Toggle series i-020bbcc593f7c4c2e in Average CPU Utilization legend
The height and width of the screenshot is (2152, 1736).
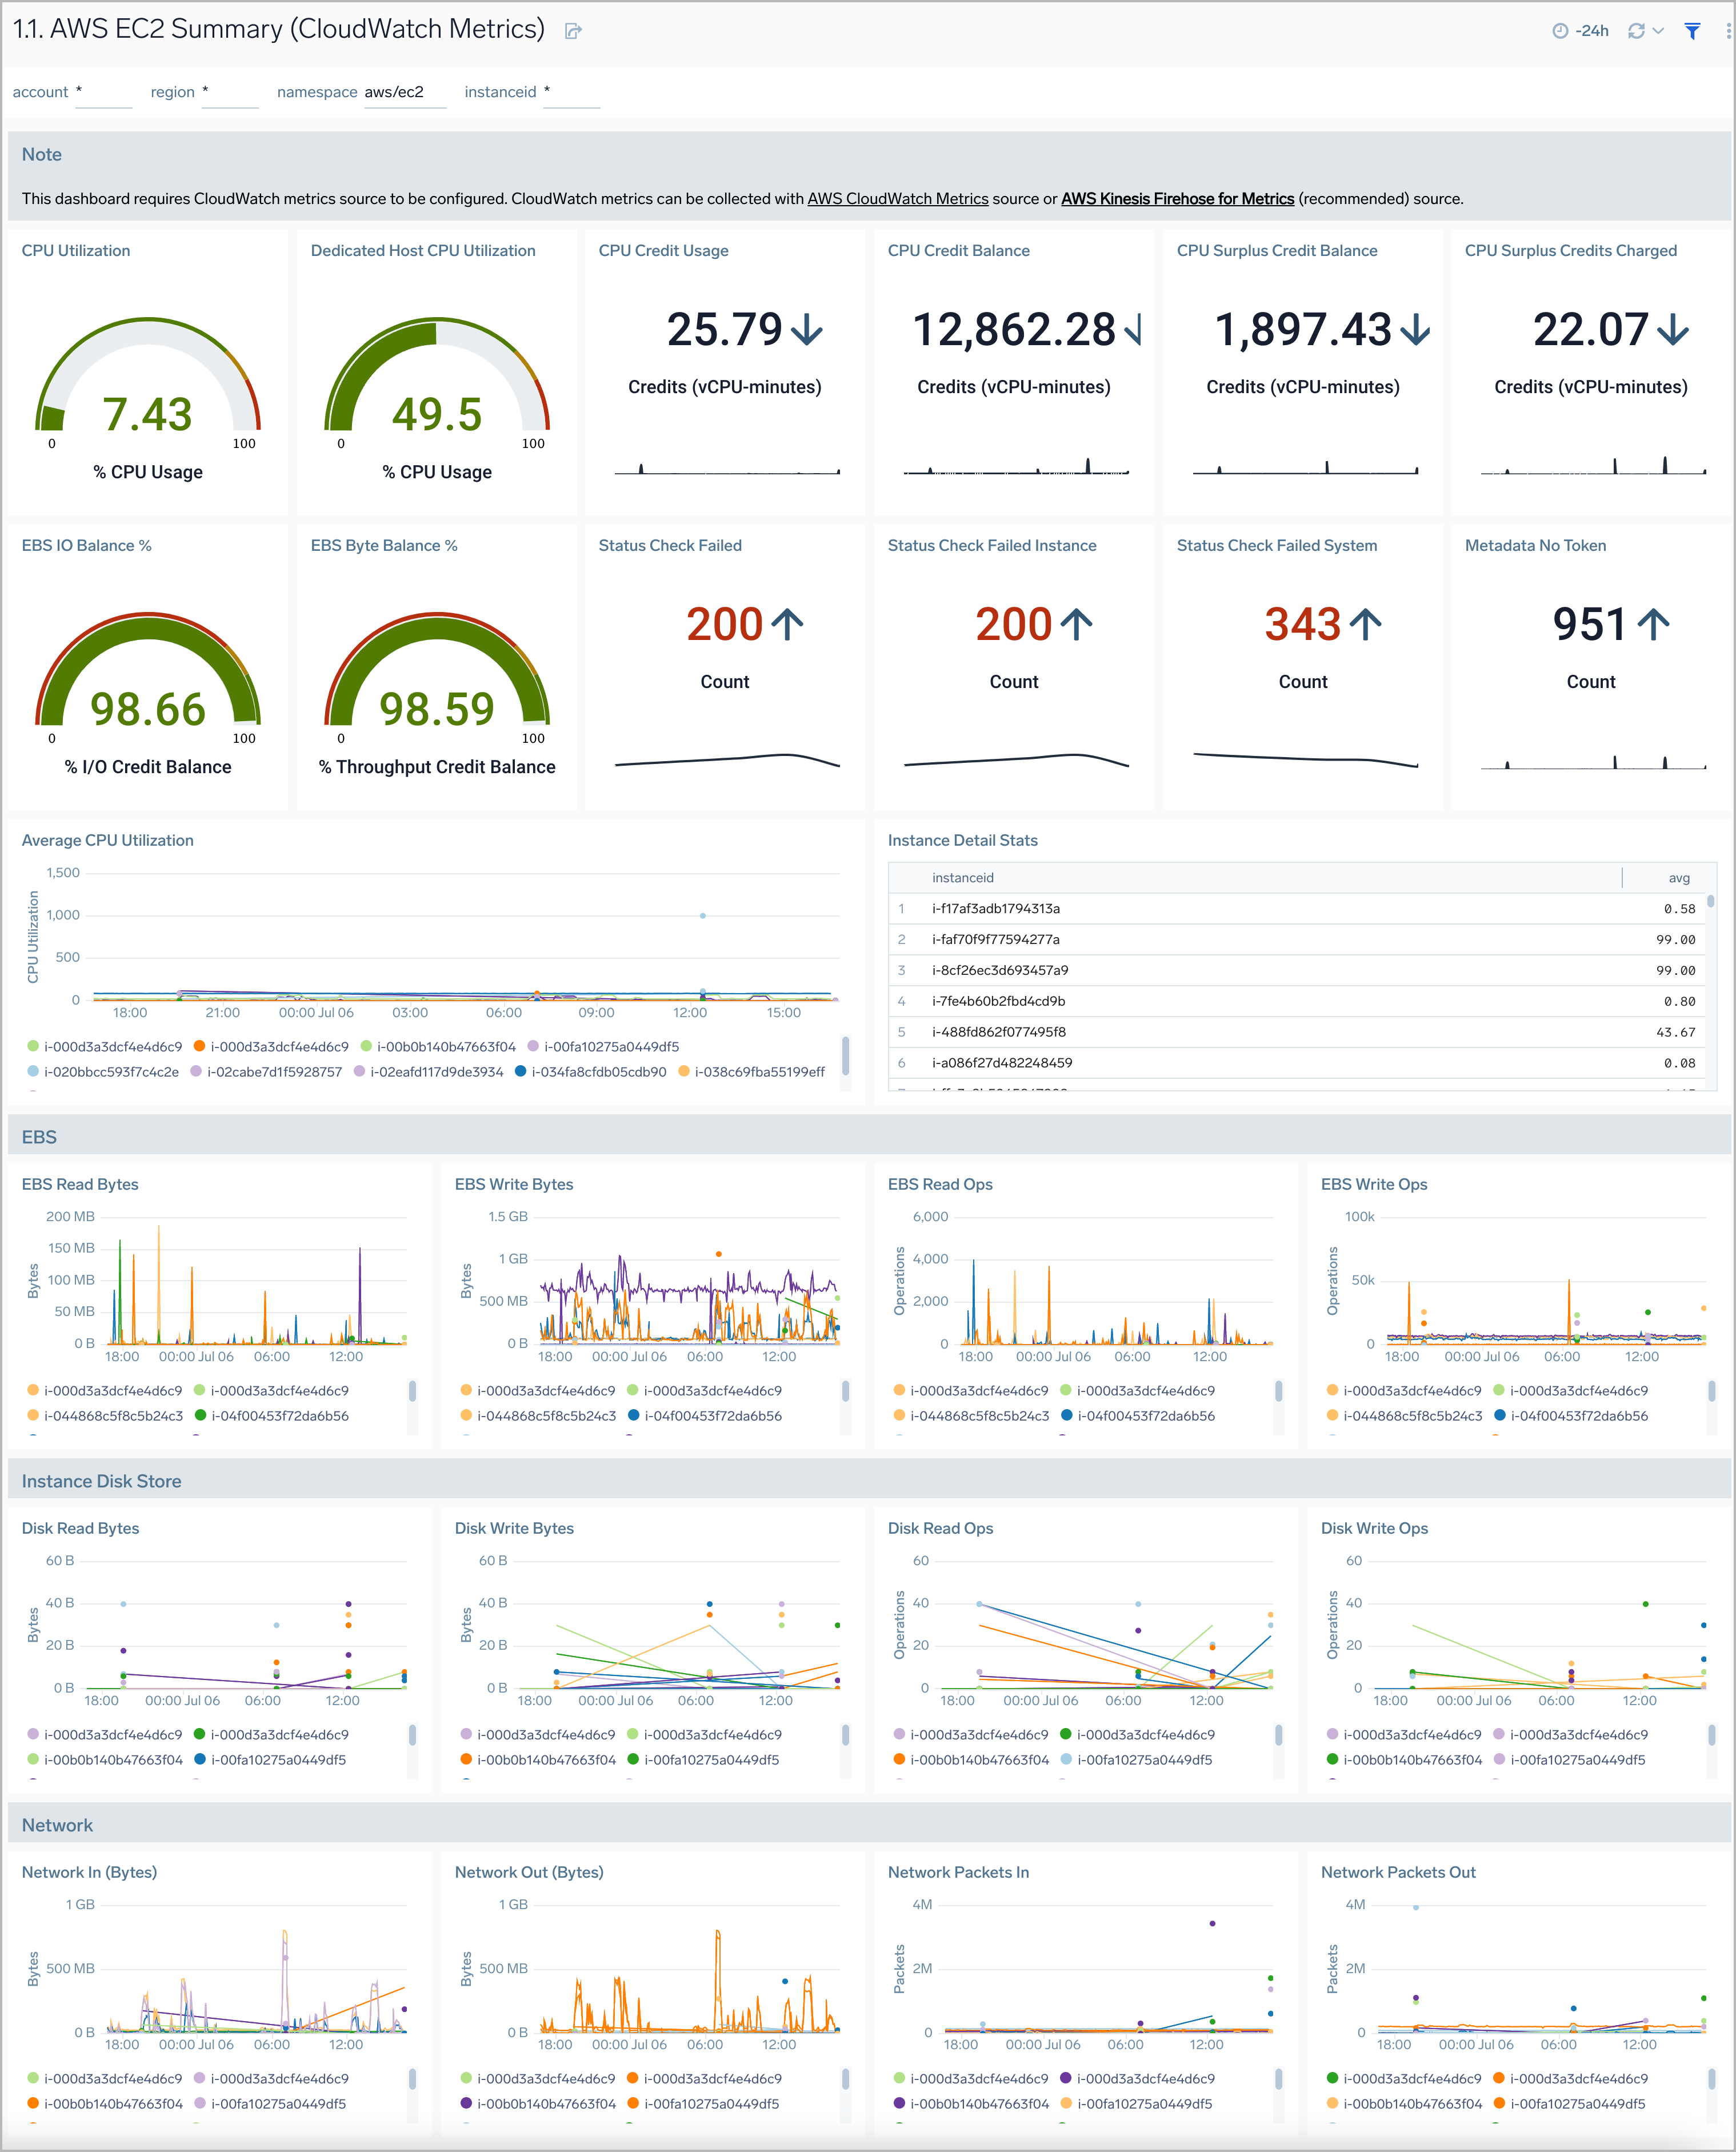pyautogui.click(x=103, y=1071)
